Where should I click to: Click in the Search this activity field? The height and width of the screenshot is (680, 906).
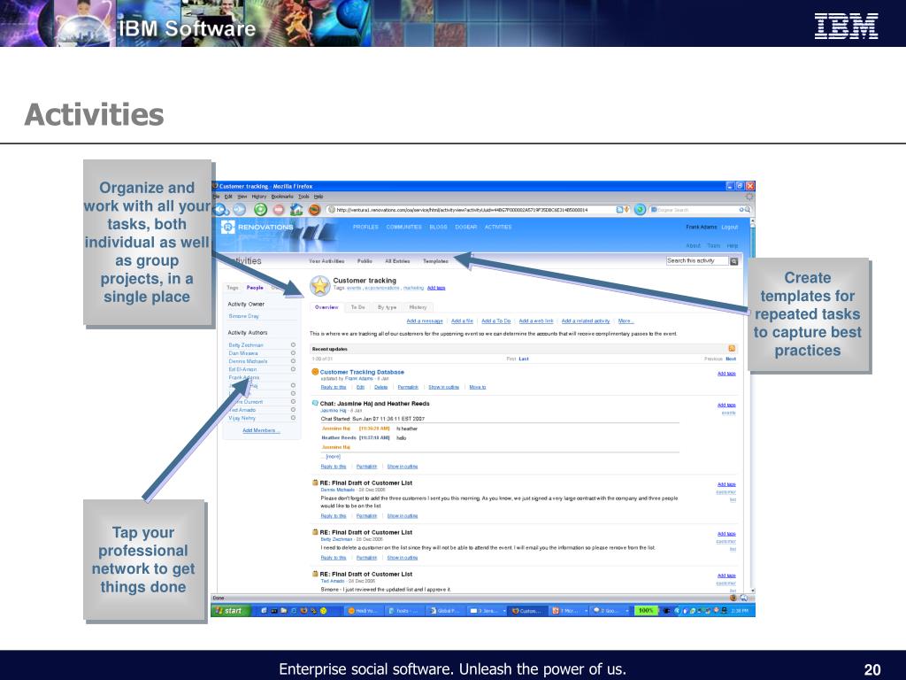697,261
